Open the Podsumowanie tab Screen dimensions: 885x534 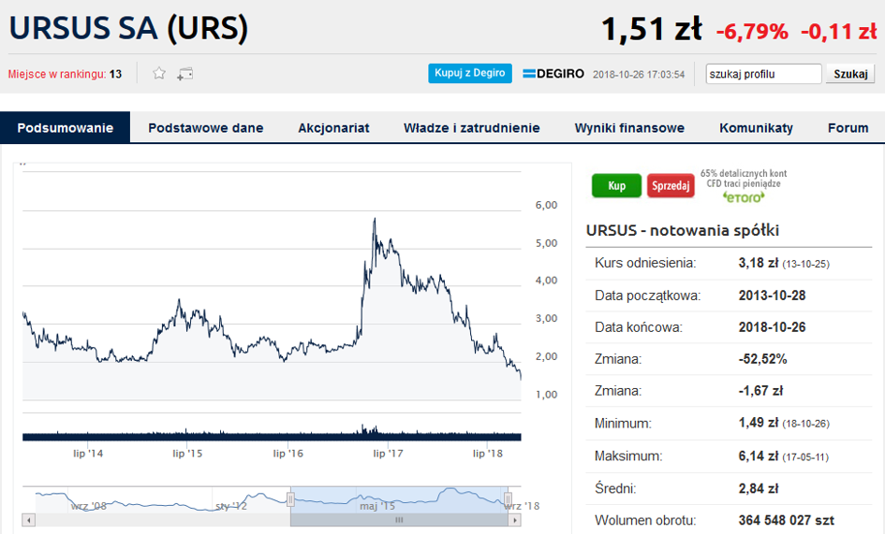tap(65, 127)
